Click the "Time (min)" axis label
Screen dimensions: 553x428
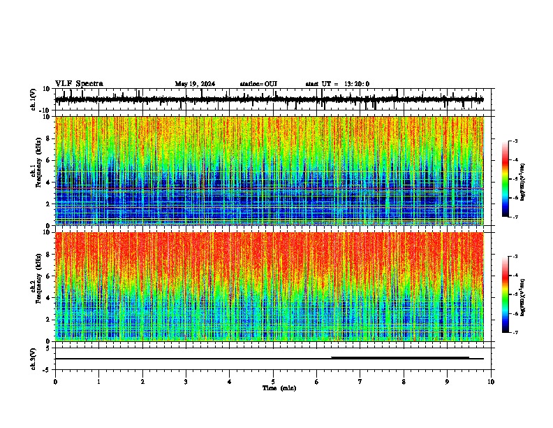279,388
